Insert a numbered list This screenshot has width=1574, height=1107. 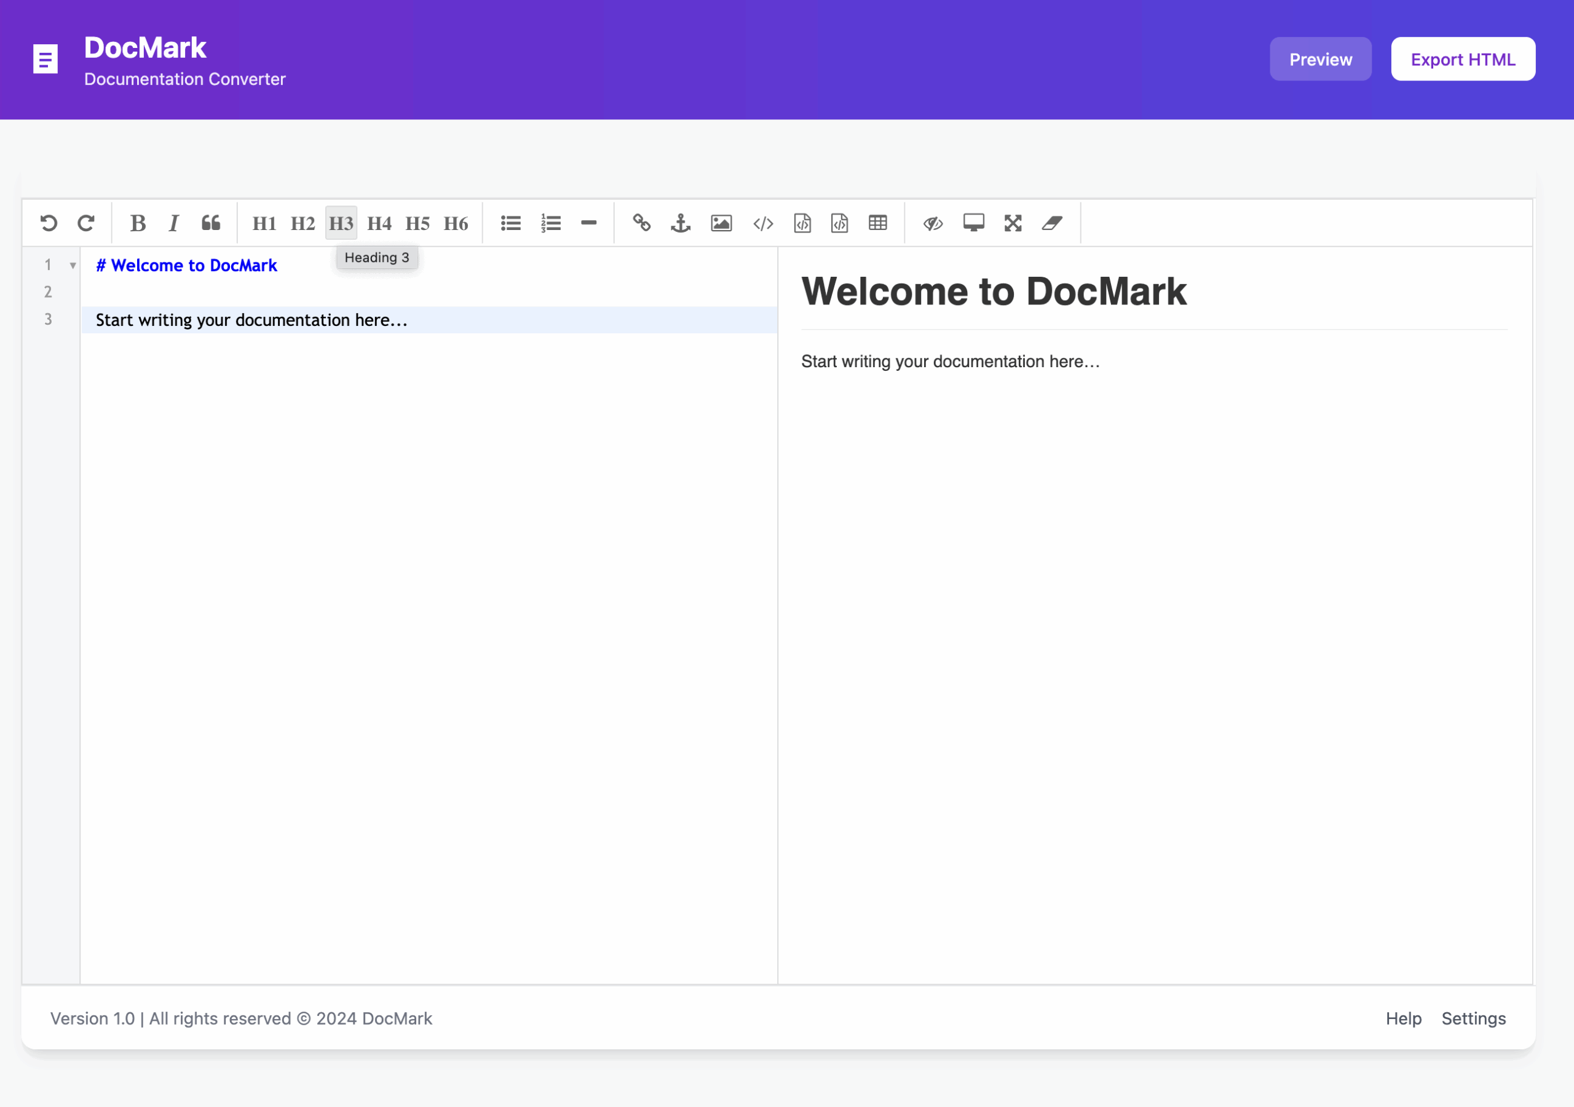click(x=550, y=223)
